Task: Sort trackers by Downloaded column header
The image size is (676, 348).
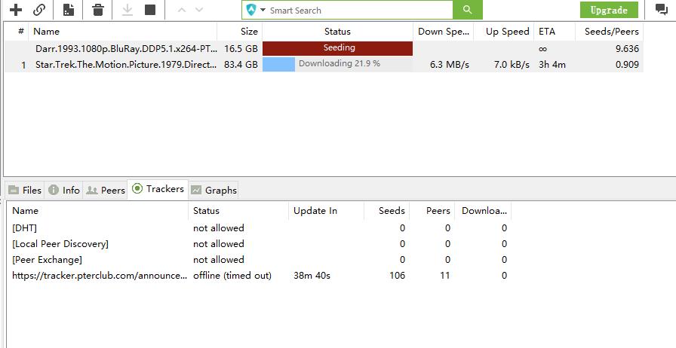Action: pos(484,211)
